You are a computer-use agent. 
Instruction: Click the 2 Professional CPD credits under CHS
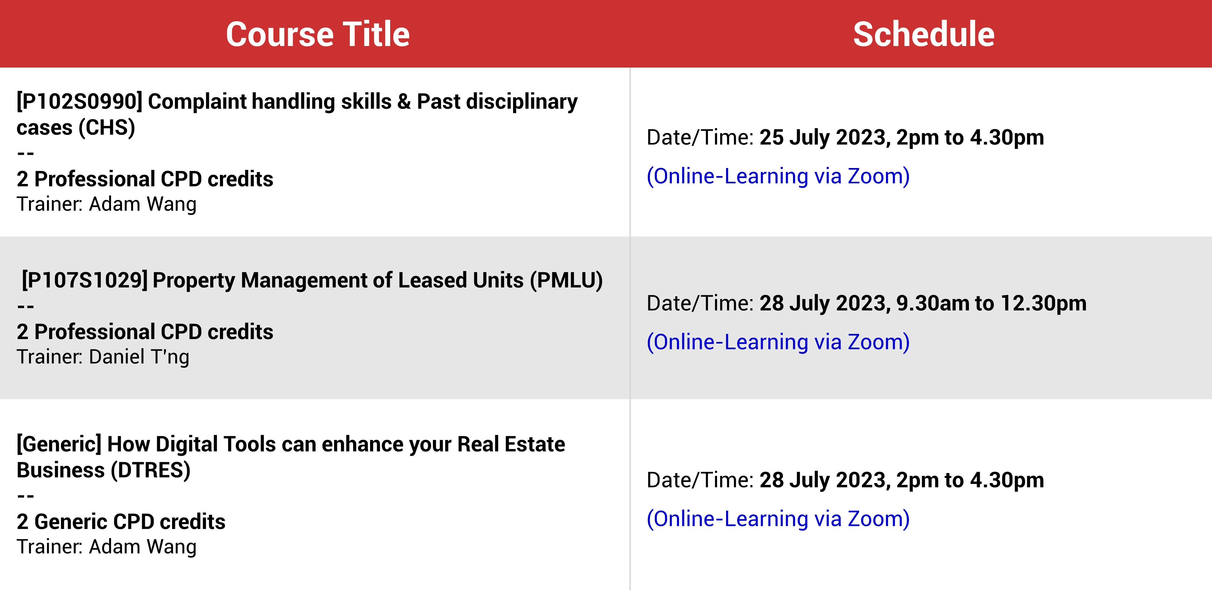tap(145, 179)
